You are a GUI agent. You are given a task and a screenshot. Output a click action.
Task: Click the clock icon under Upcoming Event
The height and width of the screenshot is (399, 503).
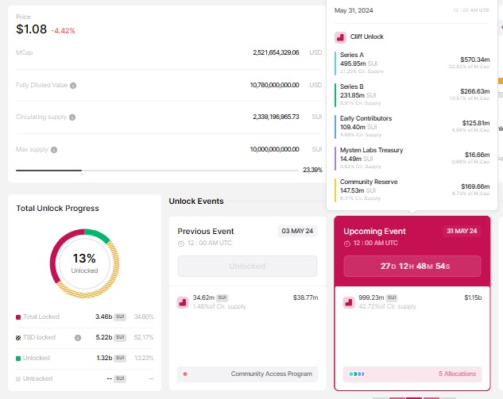click(346, 244)
